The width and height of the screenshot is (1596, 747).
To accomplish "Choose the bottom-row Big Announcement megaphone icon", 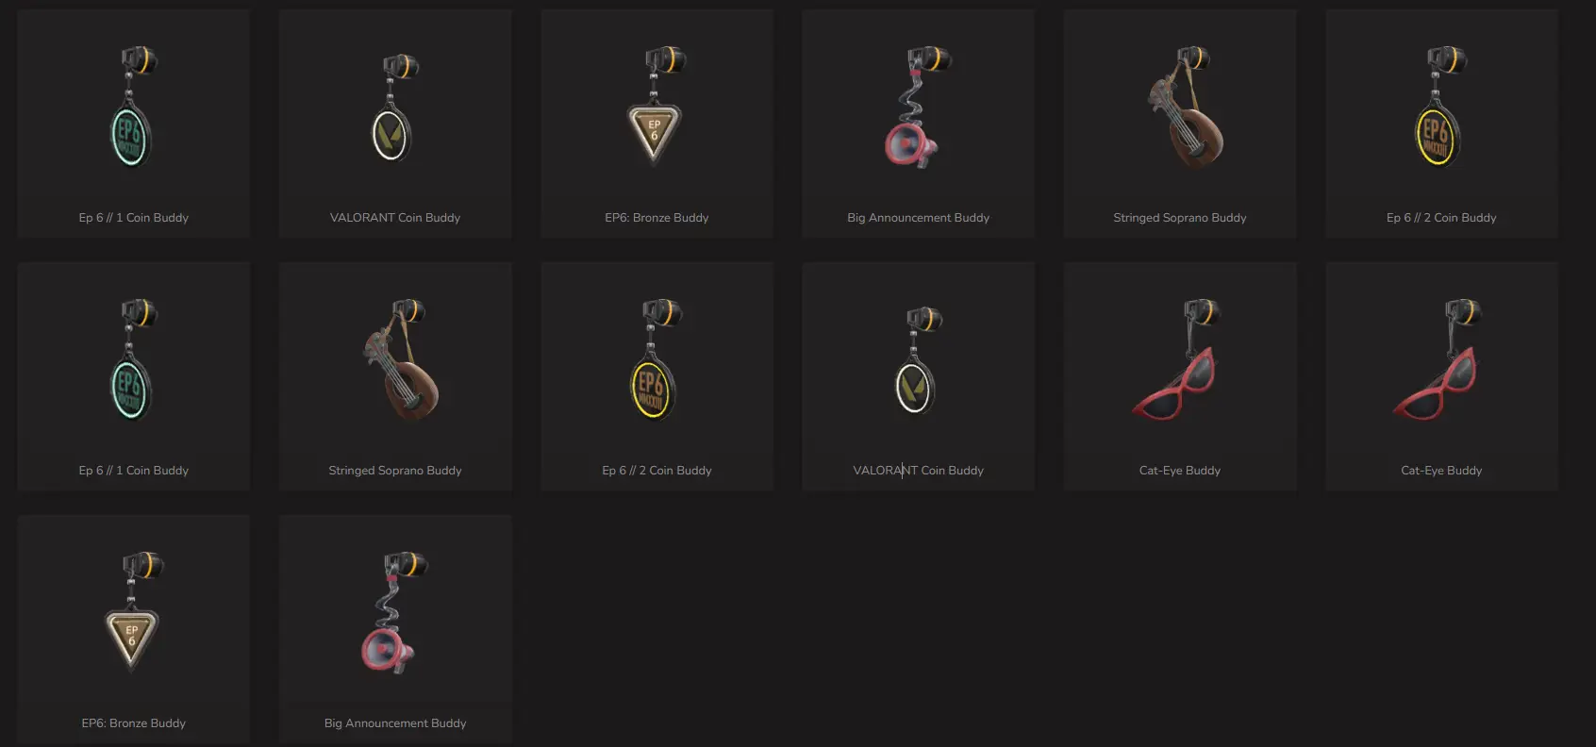I will click(395, 612).
